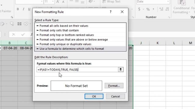Open dialog Help question mark

(x=111, y=12)
